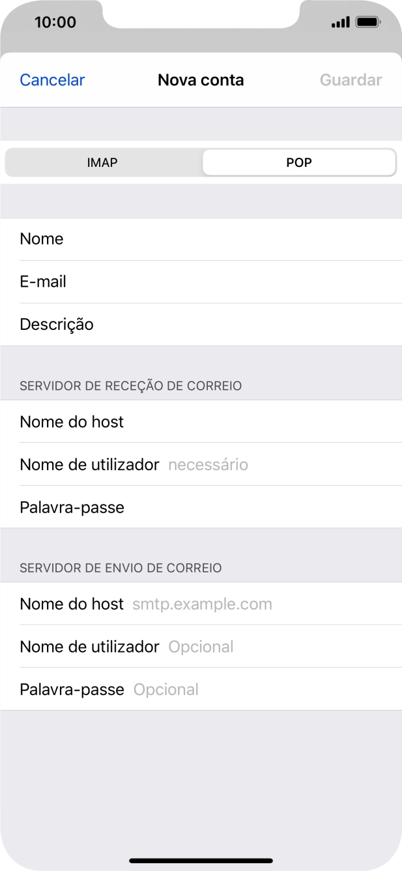Cancel creating the new account
The width and height of the screenshot is (402, 871).
click(x=51, y=80)
